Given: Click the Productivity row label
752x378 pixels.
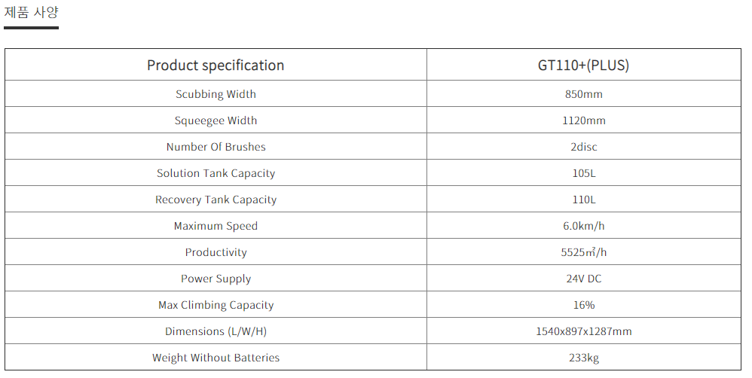Looking at the screenshot, I should coord(216,252).
